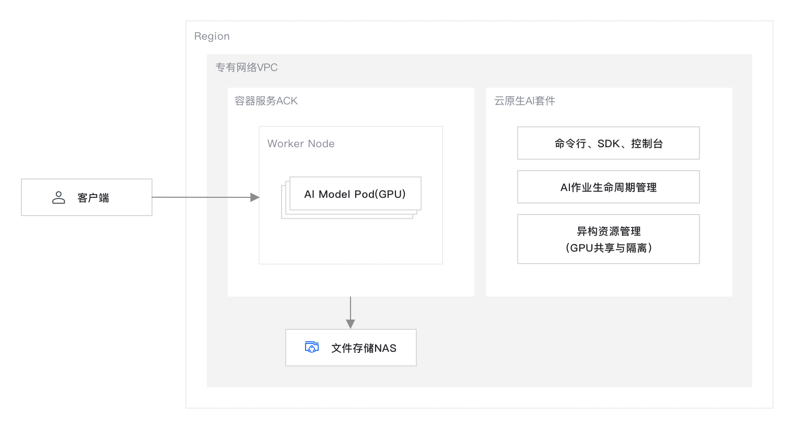Click the user icon beside 客户端
This screenshot has width=794, height=428.
coord(59,197)
